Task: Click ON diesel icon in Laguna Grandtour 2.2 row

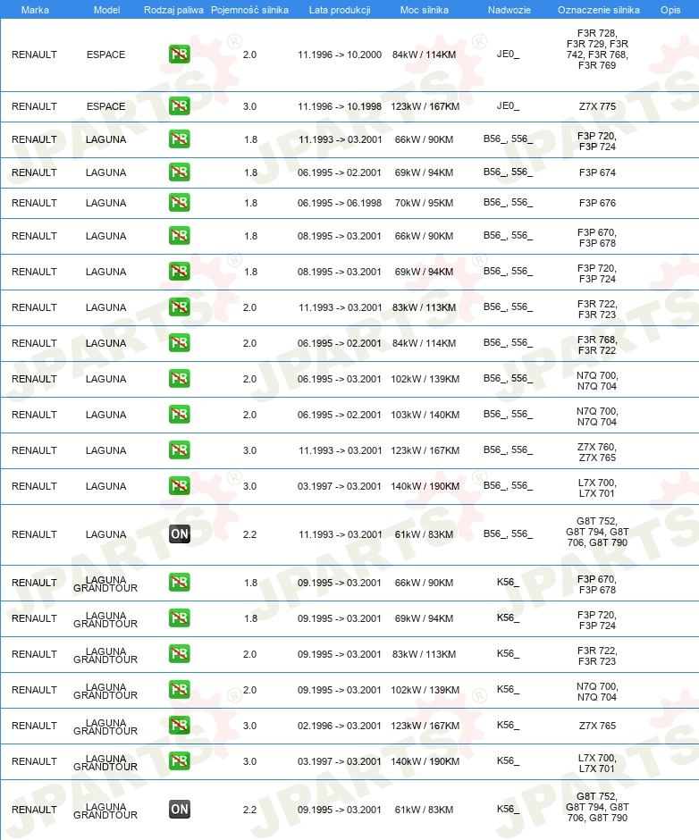Action: (179, 810)
